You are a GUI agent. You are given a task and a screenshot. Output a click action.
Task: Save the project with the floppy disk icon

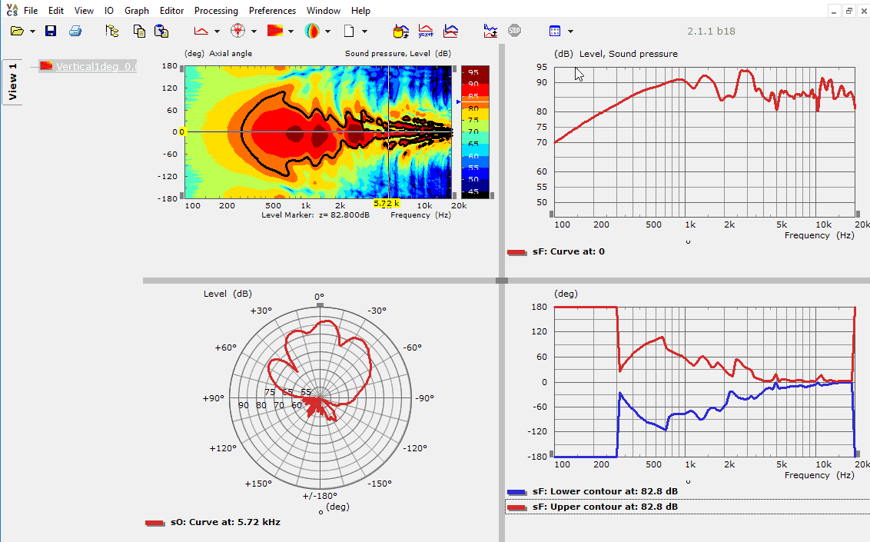point(51,32)
